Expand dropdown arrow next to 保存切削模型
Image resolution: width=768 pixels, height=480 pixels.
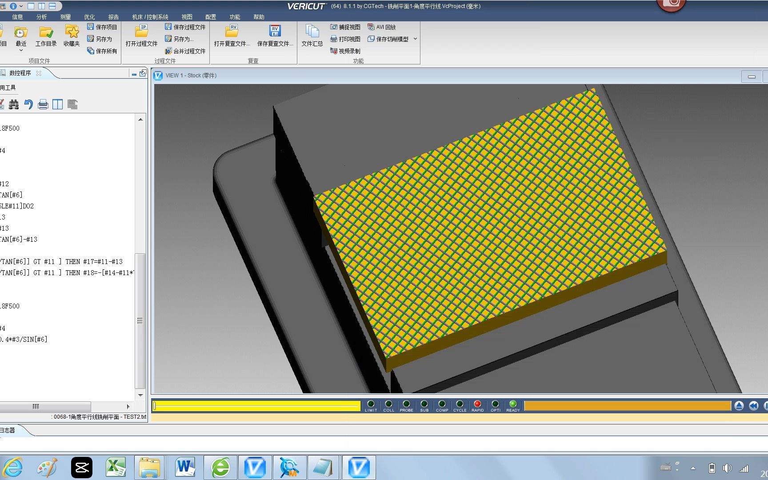(x=415, y=39)
